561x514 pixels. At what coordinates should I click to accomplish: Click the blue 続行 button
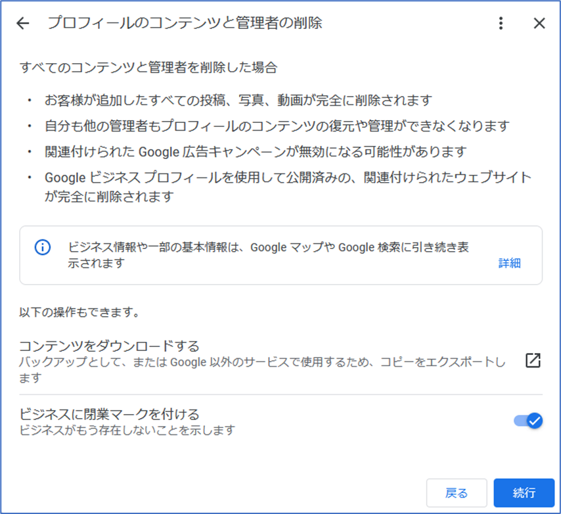pos(524,493)
